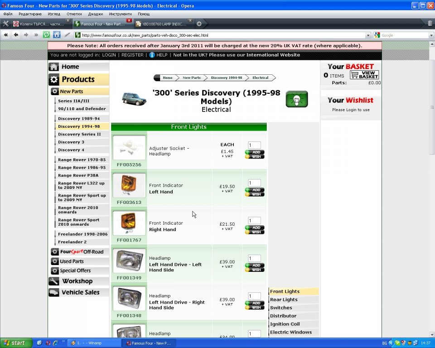Click the Rewind navigation button
Viewport: 435px width, 348px height.
[x=6, y=35]
